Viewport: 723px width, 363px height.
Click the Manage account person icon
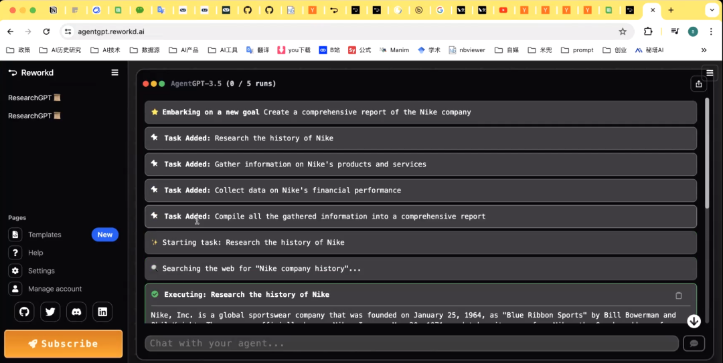tap(15, 289)
